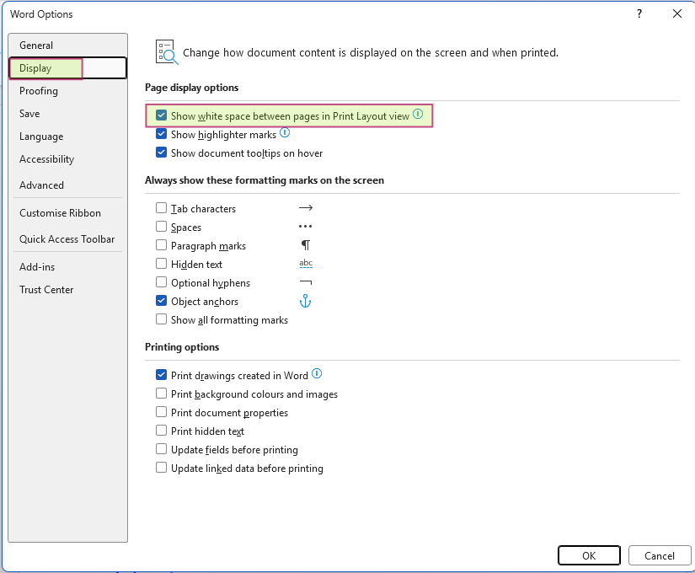Image resolution: width=695 pixels, height=573 pixels.
Task: Close the Word Options dialog
Action: tap(676, 13)
